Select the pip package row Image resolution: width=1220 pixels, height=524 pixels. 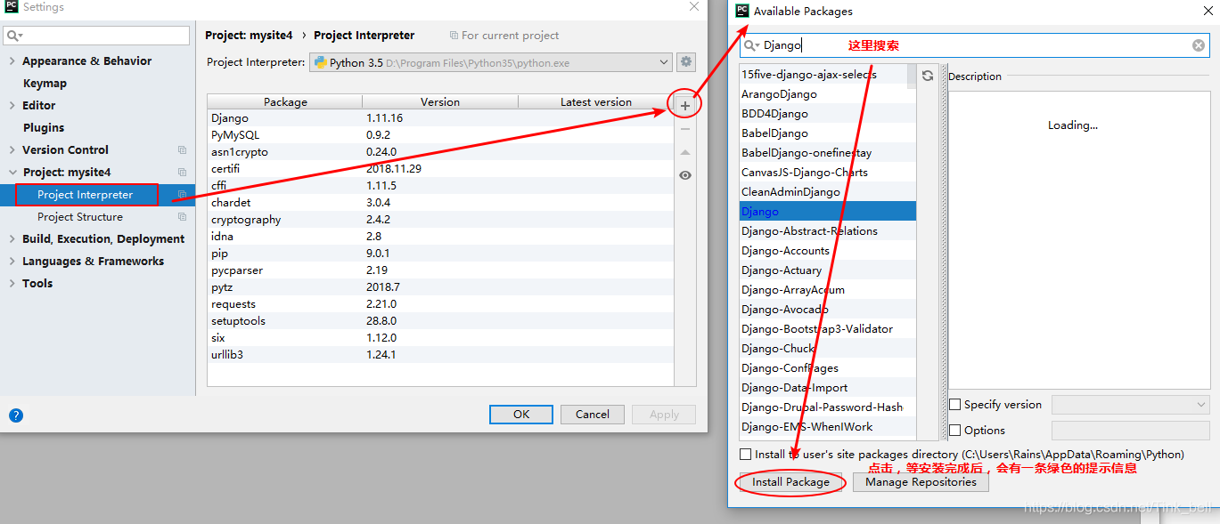tap(440, 254)
